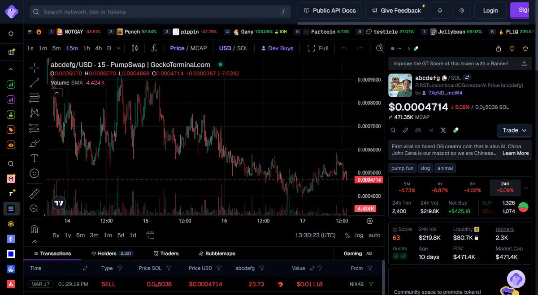Select the 5M stats period
The width and height of the screenshot is (538, 295).
click(407, 187)
